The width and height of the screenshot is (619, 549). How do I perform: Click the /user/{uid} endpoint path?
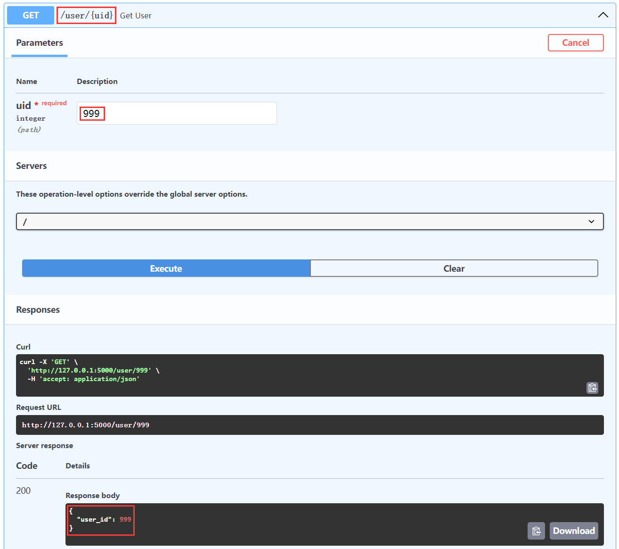87,16
